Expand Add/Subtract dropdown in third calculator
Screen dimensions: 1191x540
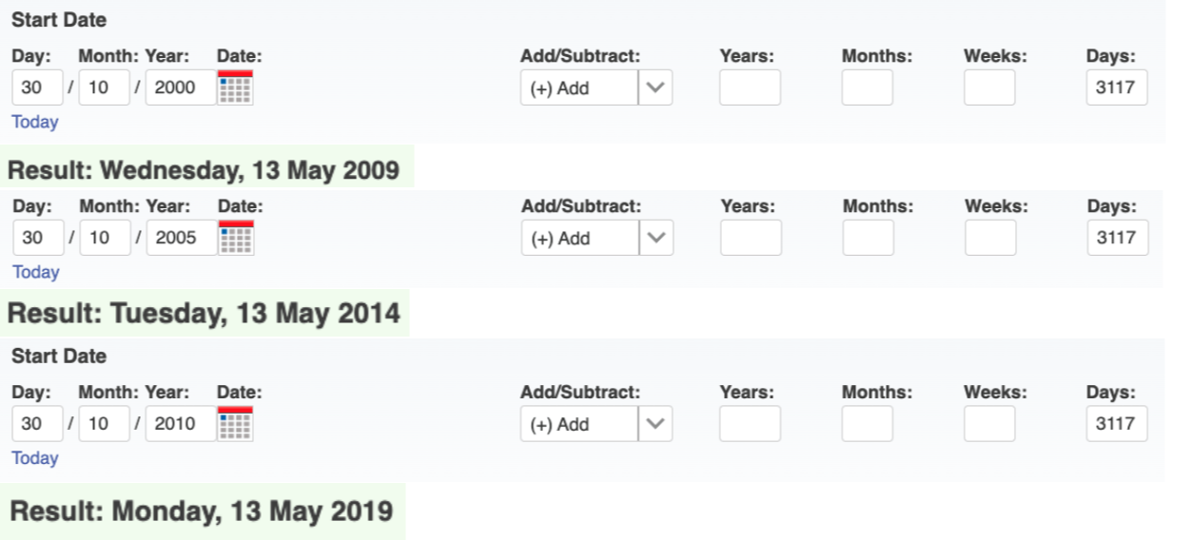(595, 425)
